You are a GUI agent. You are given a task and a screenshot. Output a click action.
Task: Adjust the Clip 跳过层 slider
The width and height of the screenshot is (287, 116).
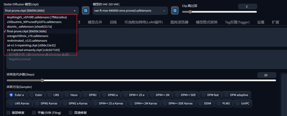[x=220, y=12]
